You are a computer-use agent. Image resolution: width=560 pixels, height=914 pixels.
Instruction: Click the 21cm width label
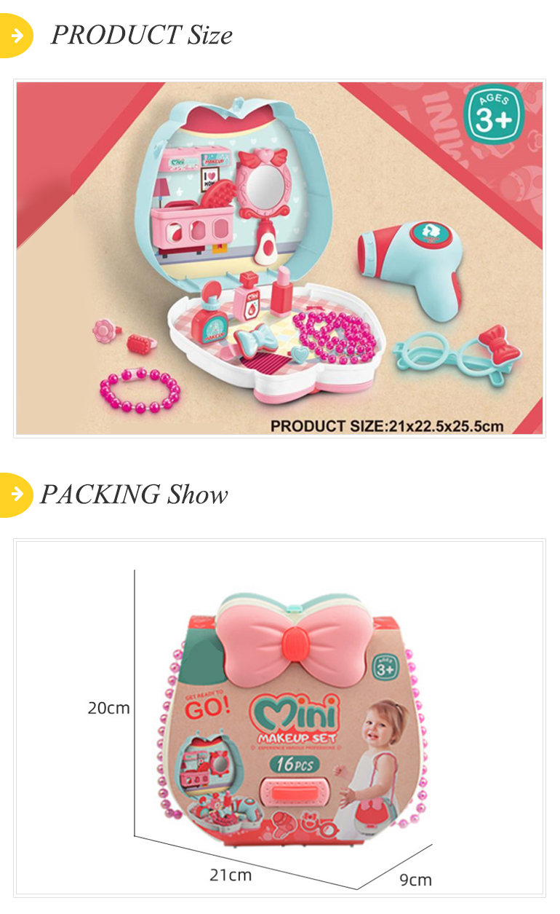(231, 875)
